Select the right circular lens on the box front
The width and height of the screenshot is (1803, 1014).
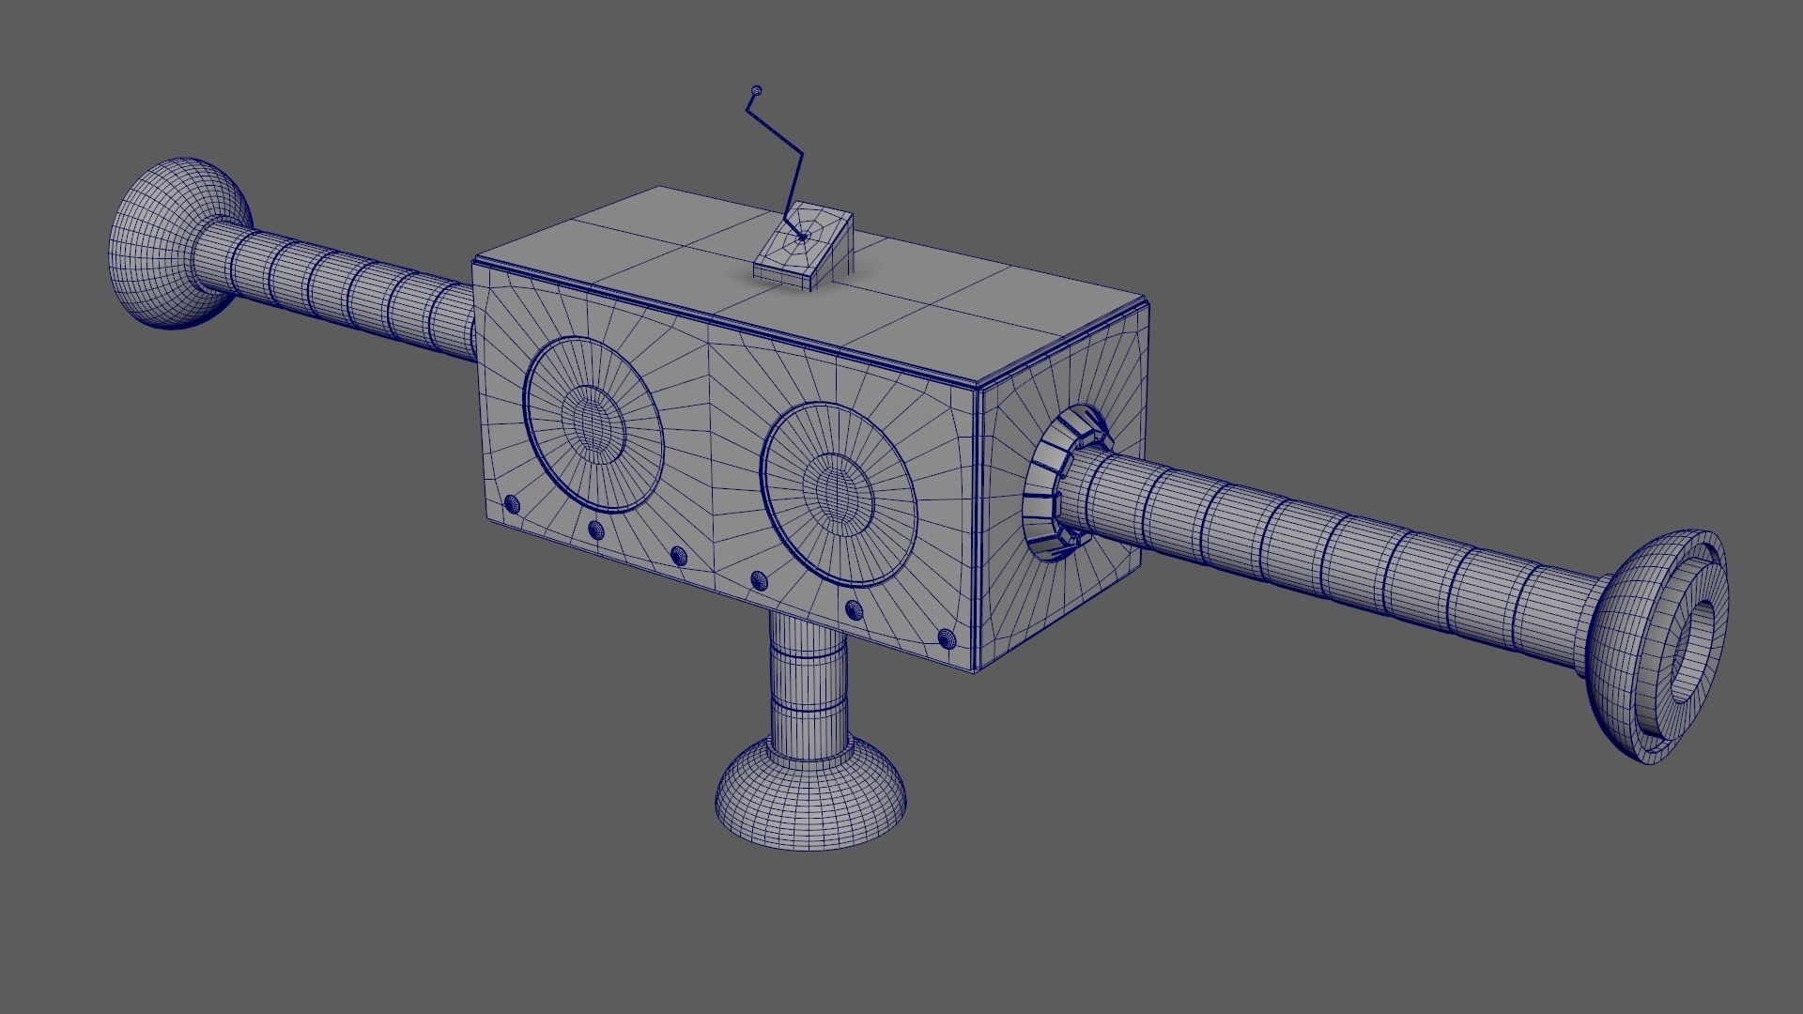[x=839, y=496]
